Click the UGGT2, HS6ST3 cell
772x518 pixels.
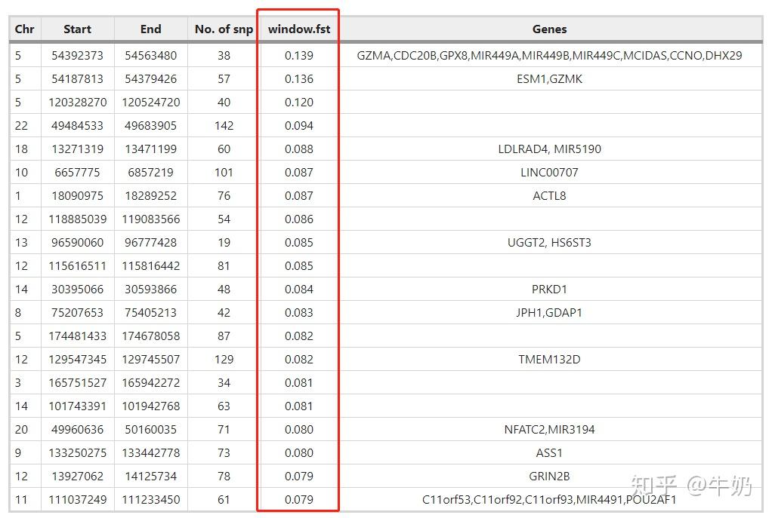click(549, 243)
